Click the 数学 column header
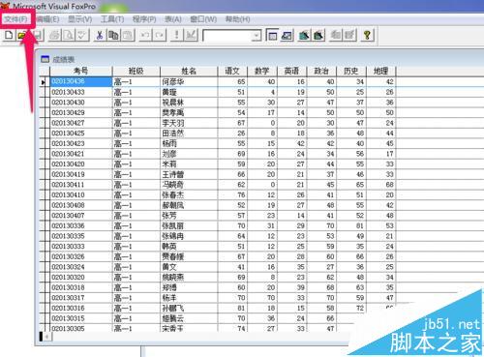Viewport: 484px width, 357px height. pos(262,72)
